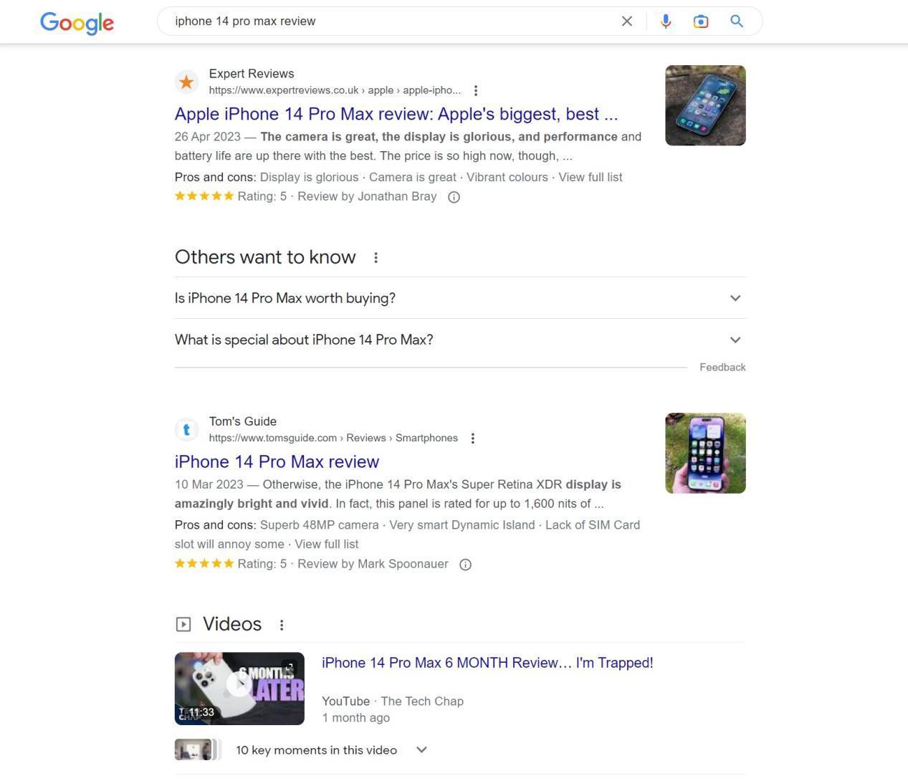Open Tom's Guide iPhone 14 Pro Max review
908x781 pixels.
tap(277, 461)
